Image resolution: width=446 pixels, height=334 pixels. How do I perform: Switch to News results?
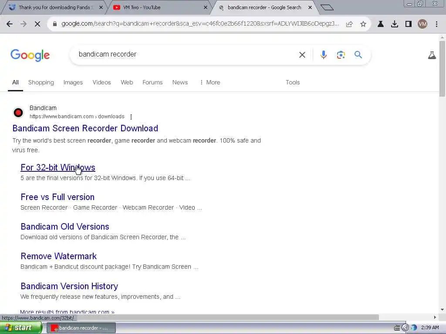(180, 82)
